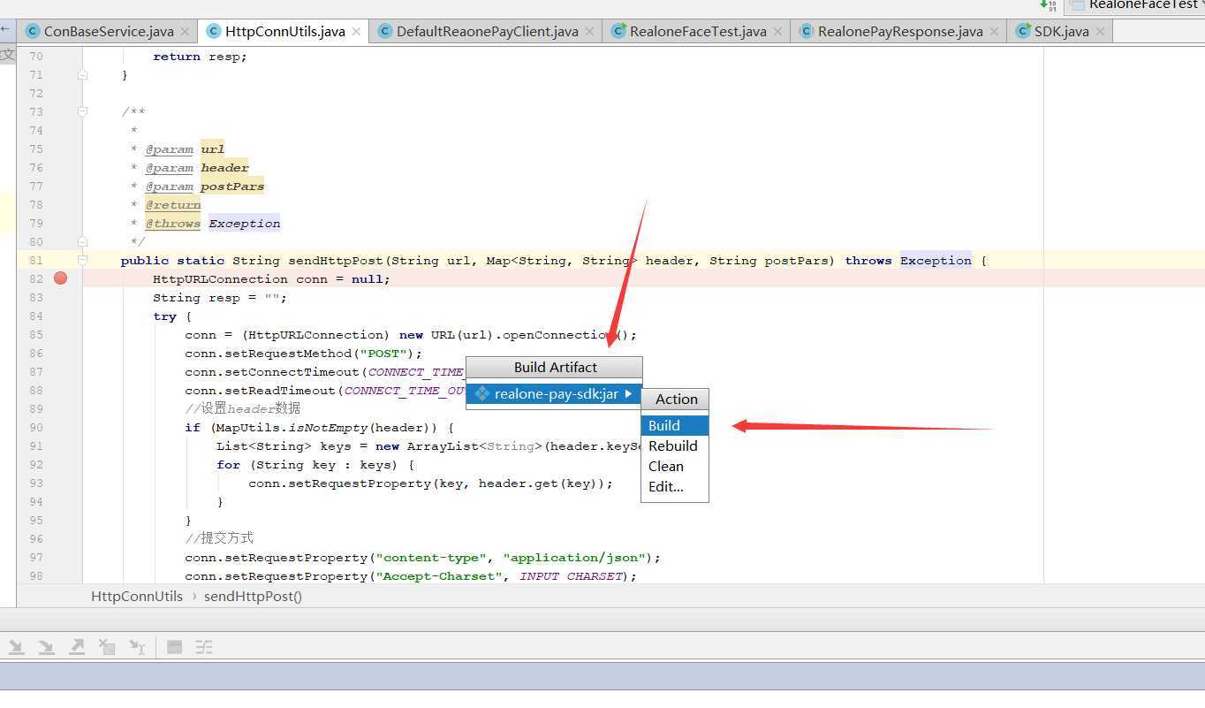Click line number 97 in the gutter
Viewport: 1205px width, 708px height.
[35, 557]
